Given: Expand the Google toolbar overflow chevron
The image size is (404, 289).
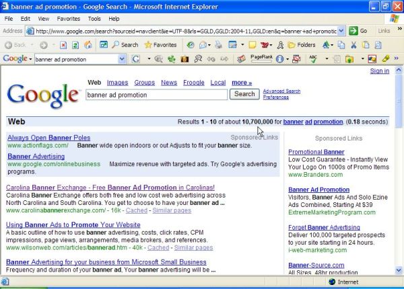Looking at the screenshot, I should point(397,58).
